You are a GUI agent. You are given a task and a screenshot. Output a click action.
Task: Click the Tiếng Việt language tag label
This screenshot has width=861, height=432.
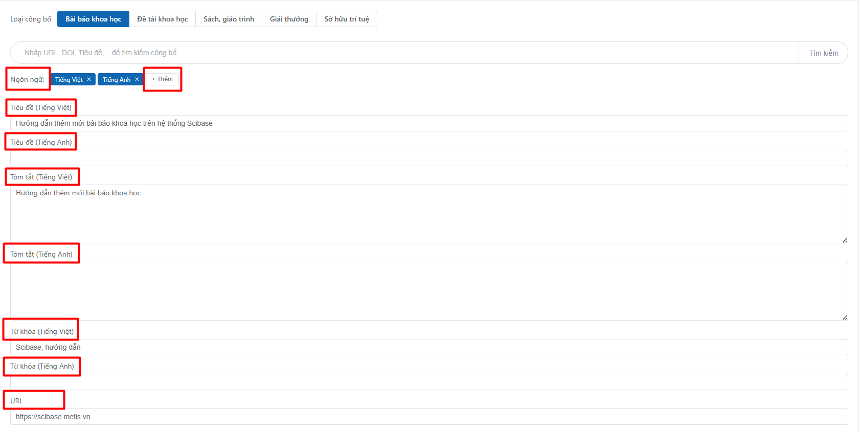tap(69, 80)
